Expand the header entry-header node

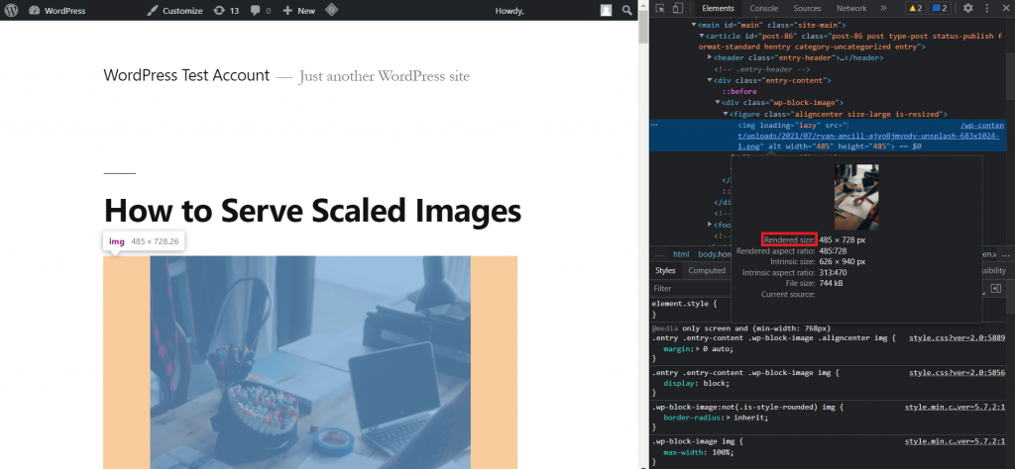(710, 57)
